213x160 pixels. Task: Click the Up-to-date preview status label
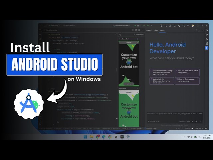(138, 35)
